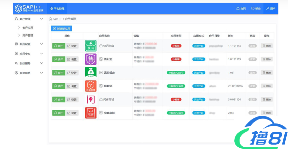Expand the 系统配置 sidebar menu
288x149 pixels.
[29, 44]
